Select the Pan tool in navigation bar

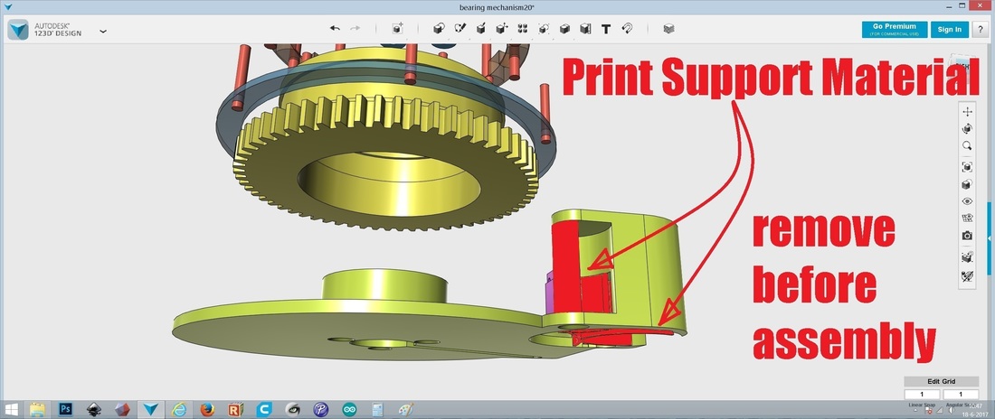click(967, 112)
